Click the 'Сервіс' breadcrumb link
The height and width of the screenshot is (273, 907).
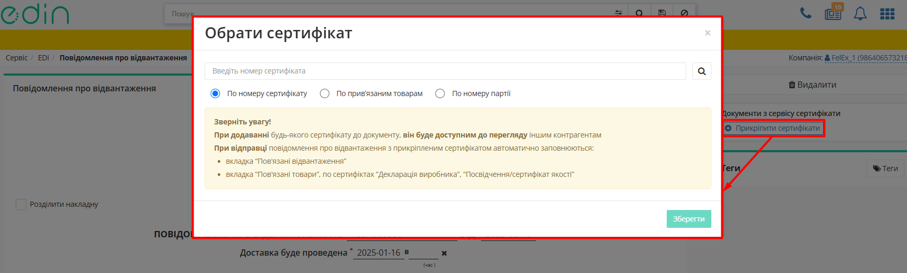point(17,58)
